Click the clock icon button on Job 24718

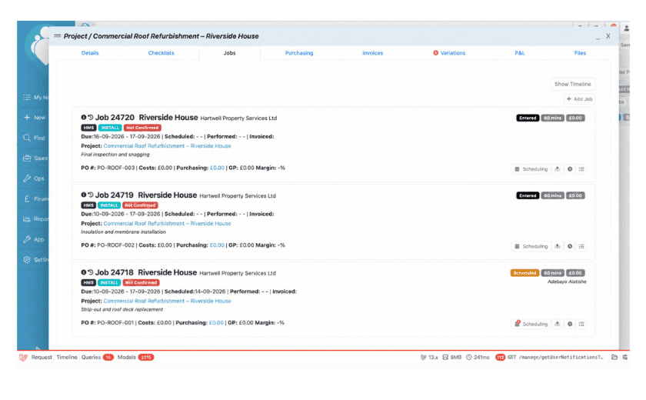(570, 324)
